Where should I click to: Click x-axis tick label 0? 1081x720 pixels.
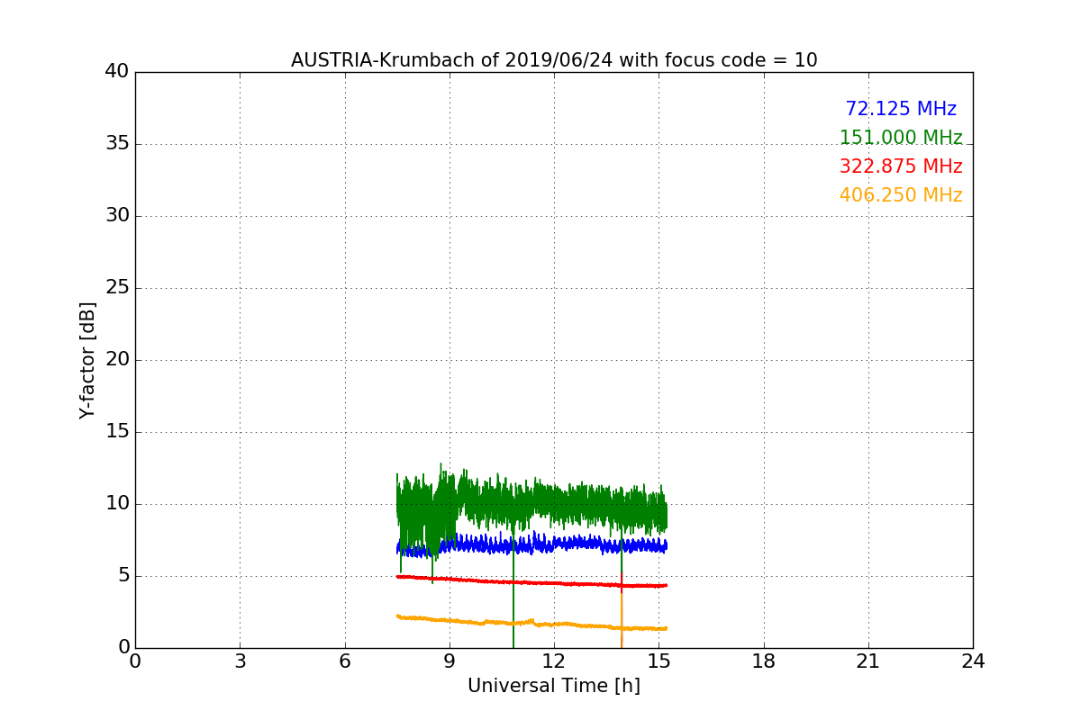[x=135, y=661]
